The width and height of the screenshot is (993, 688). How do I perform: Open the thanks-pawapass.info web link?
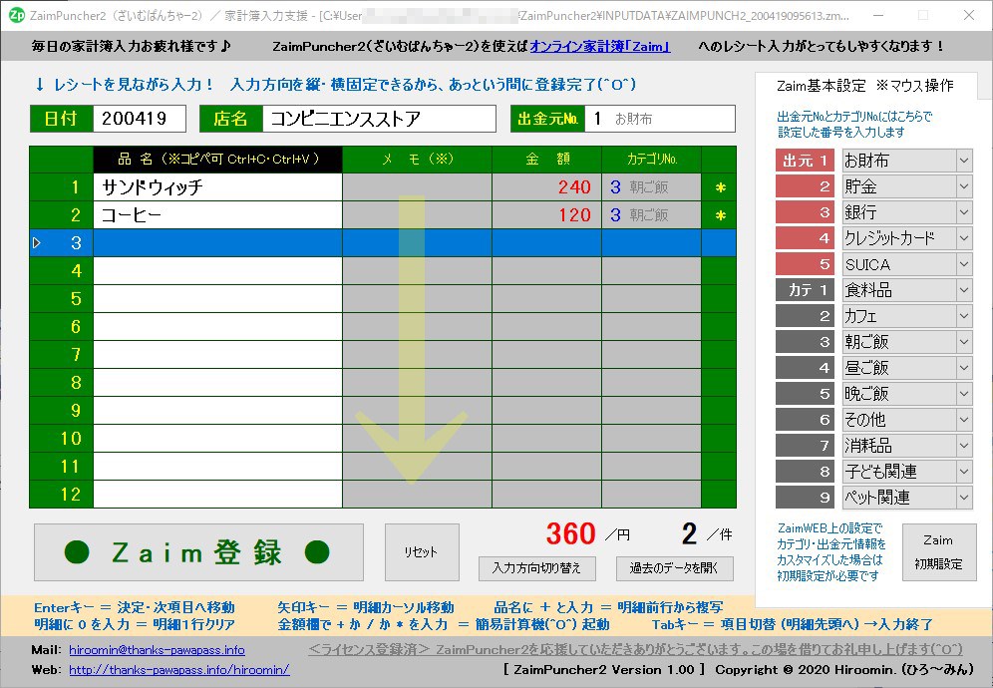(x=179, y=670)
